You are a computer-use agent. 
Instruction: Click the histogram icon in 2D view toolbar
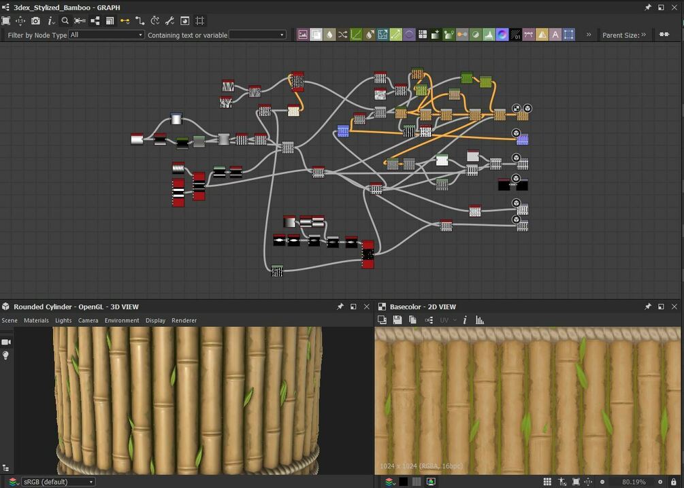pos(480,320)
